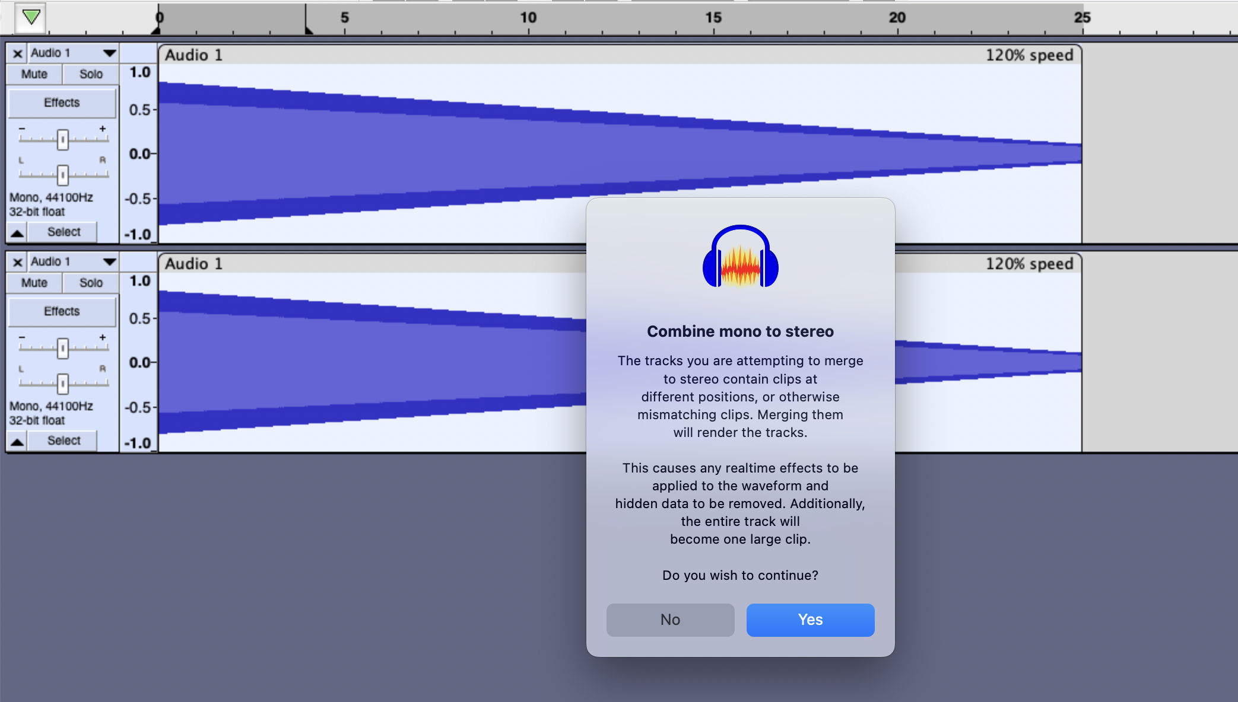Click the timeline ruler near 15 seconds
This screenshot has height=702, width=1238.
pyautogui.click(x=714, y=18)
